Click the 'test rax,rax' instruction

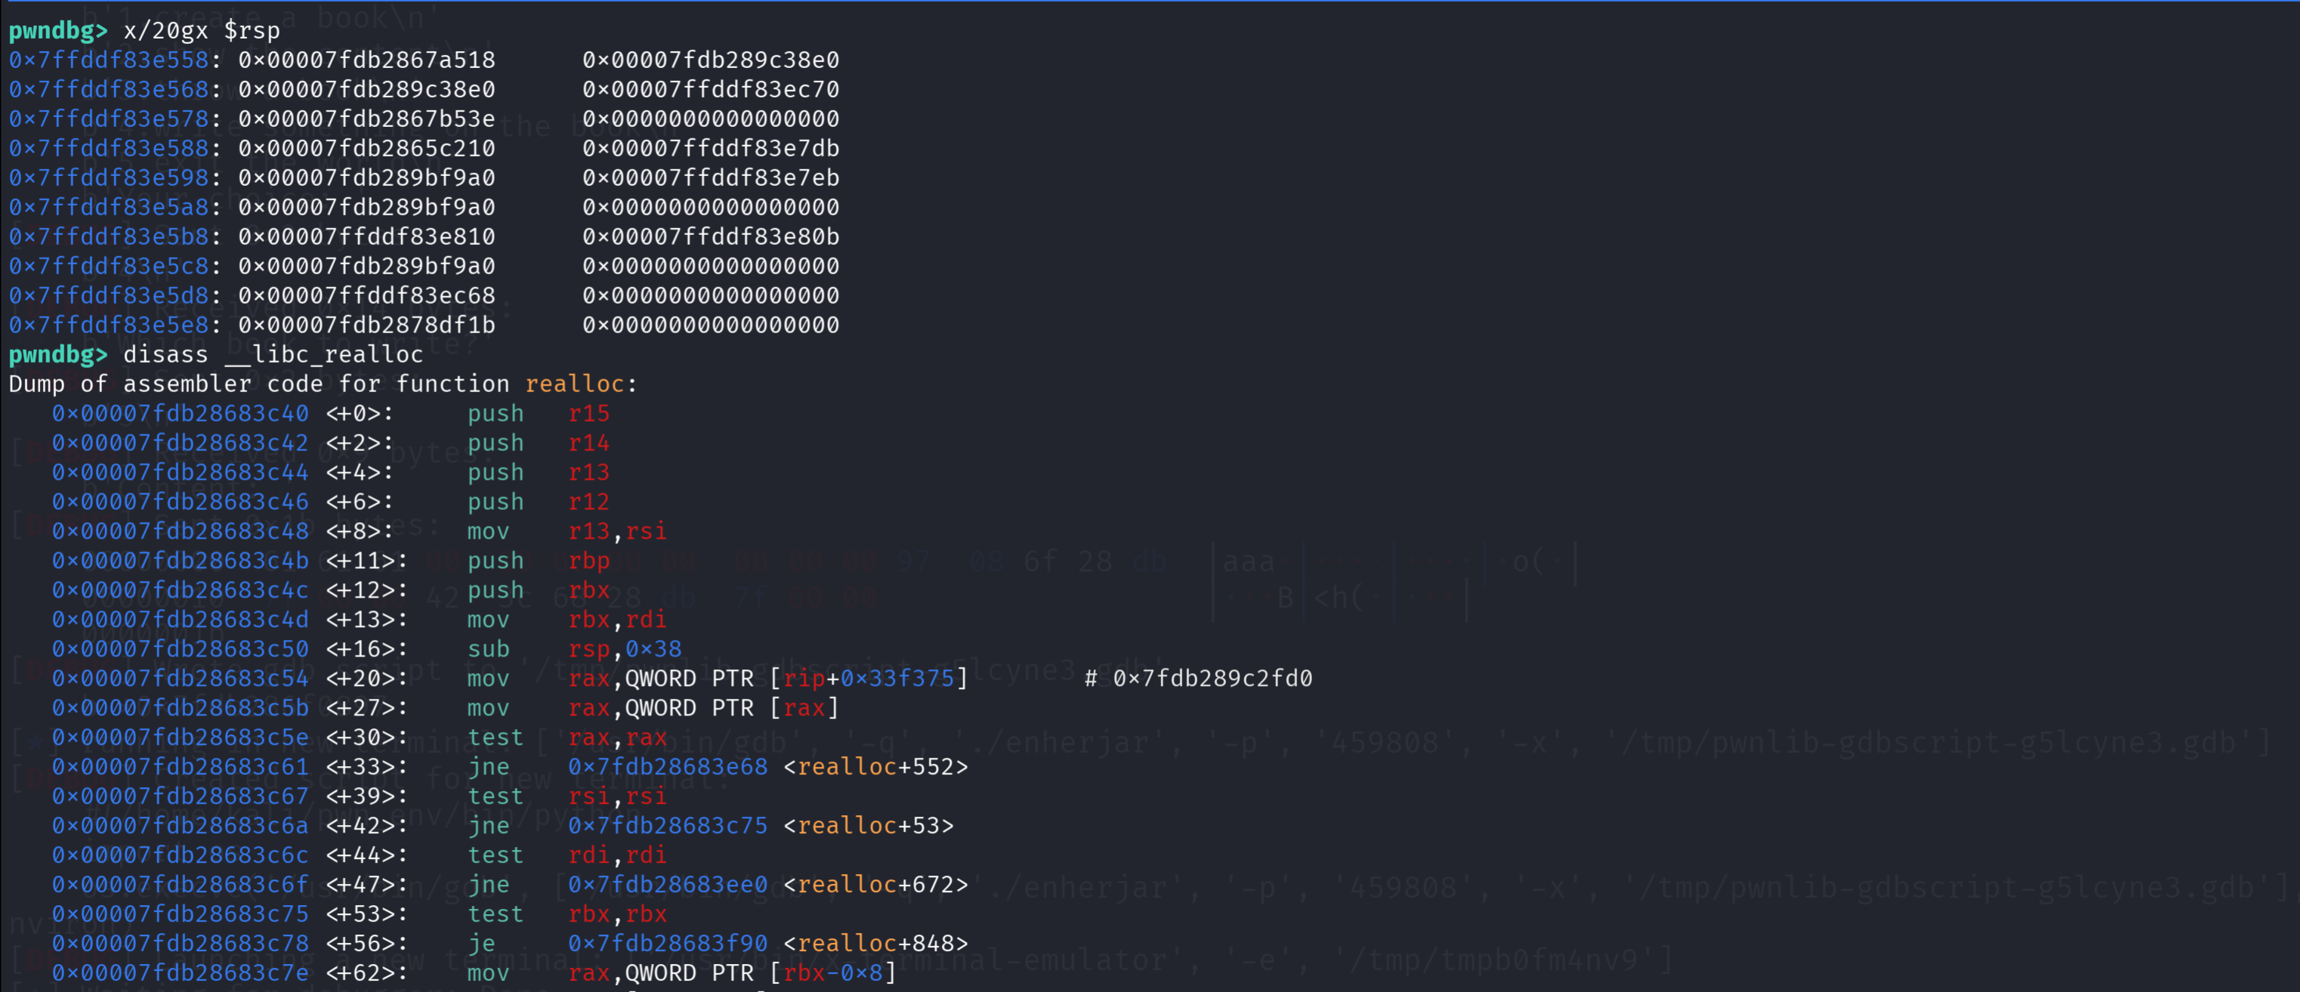click(x=567, y=737)
